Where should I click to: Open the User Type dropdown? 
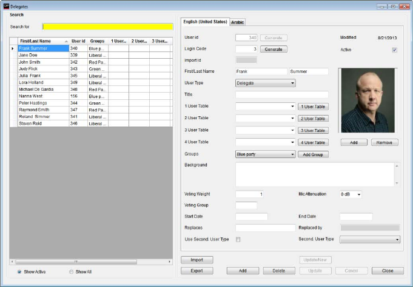[265, 83]
